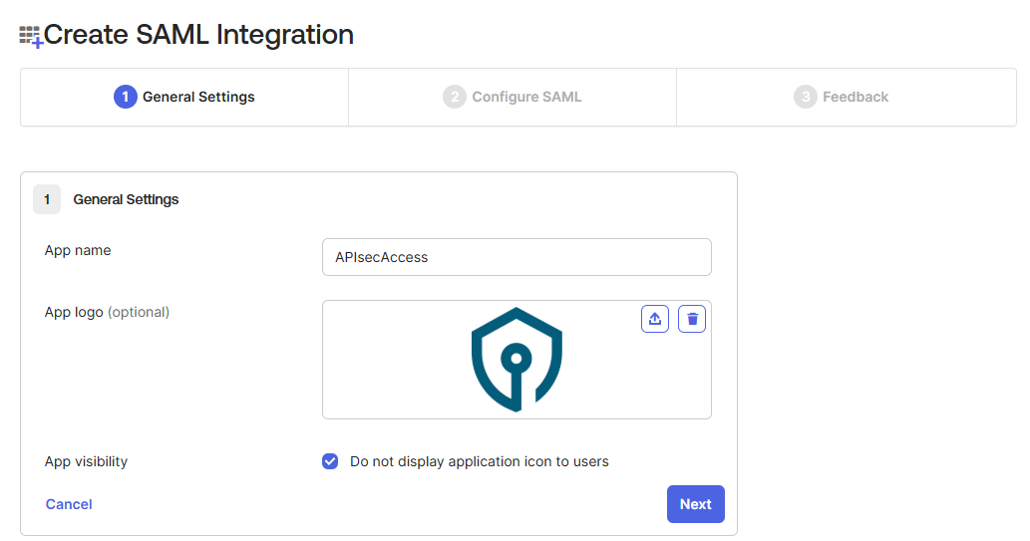The width and height of the screenshot is (1030, 541).
Task: Click the app grid icon beside the page title
Action: click(31, 37)
